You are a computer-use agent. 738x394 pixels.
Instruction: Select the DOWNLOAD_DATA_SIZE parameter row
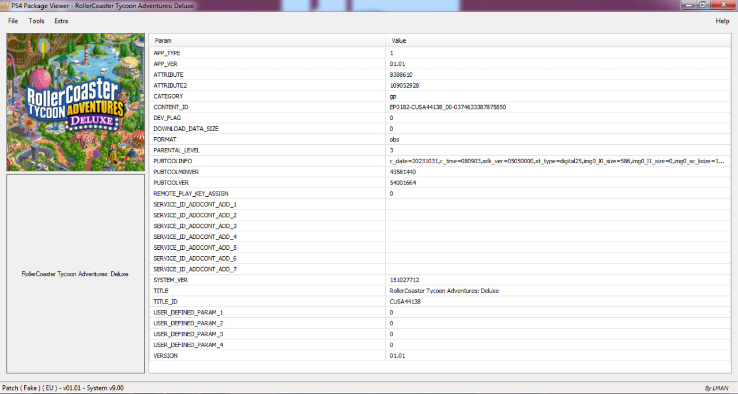click(x=440, y=129)
